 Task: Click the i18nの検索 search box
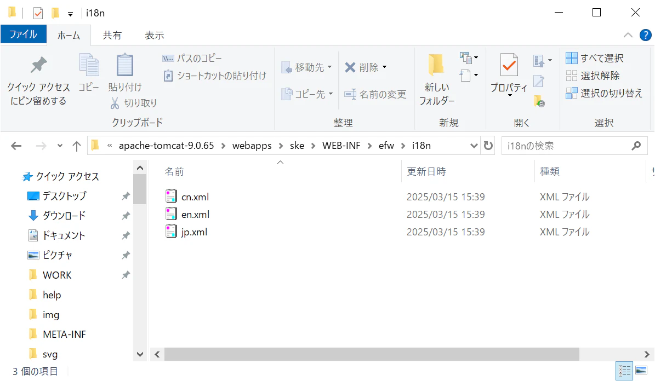coord(574,146)
